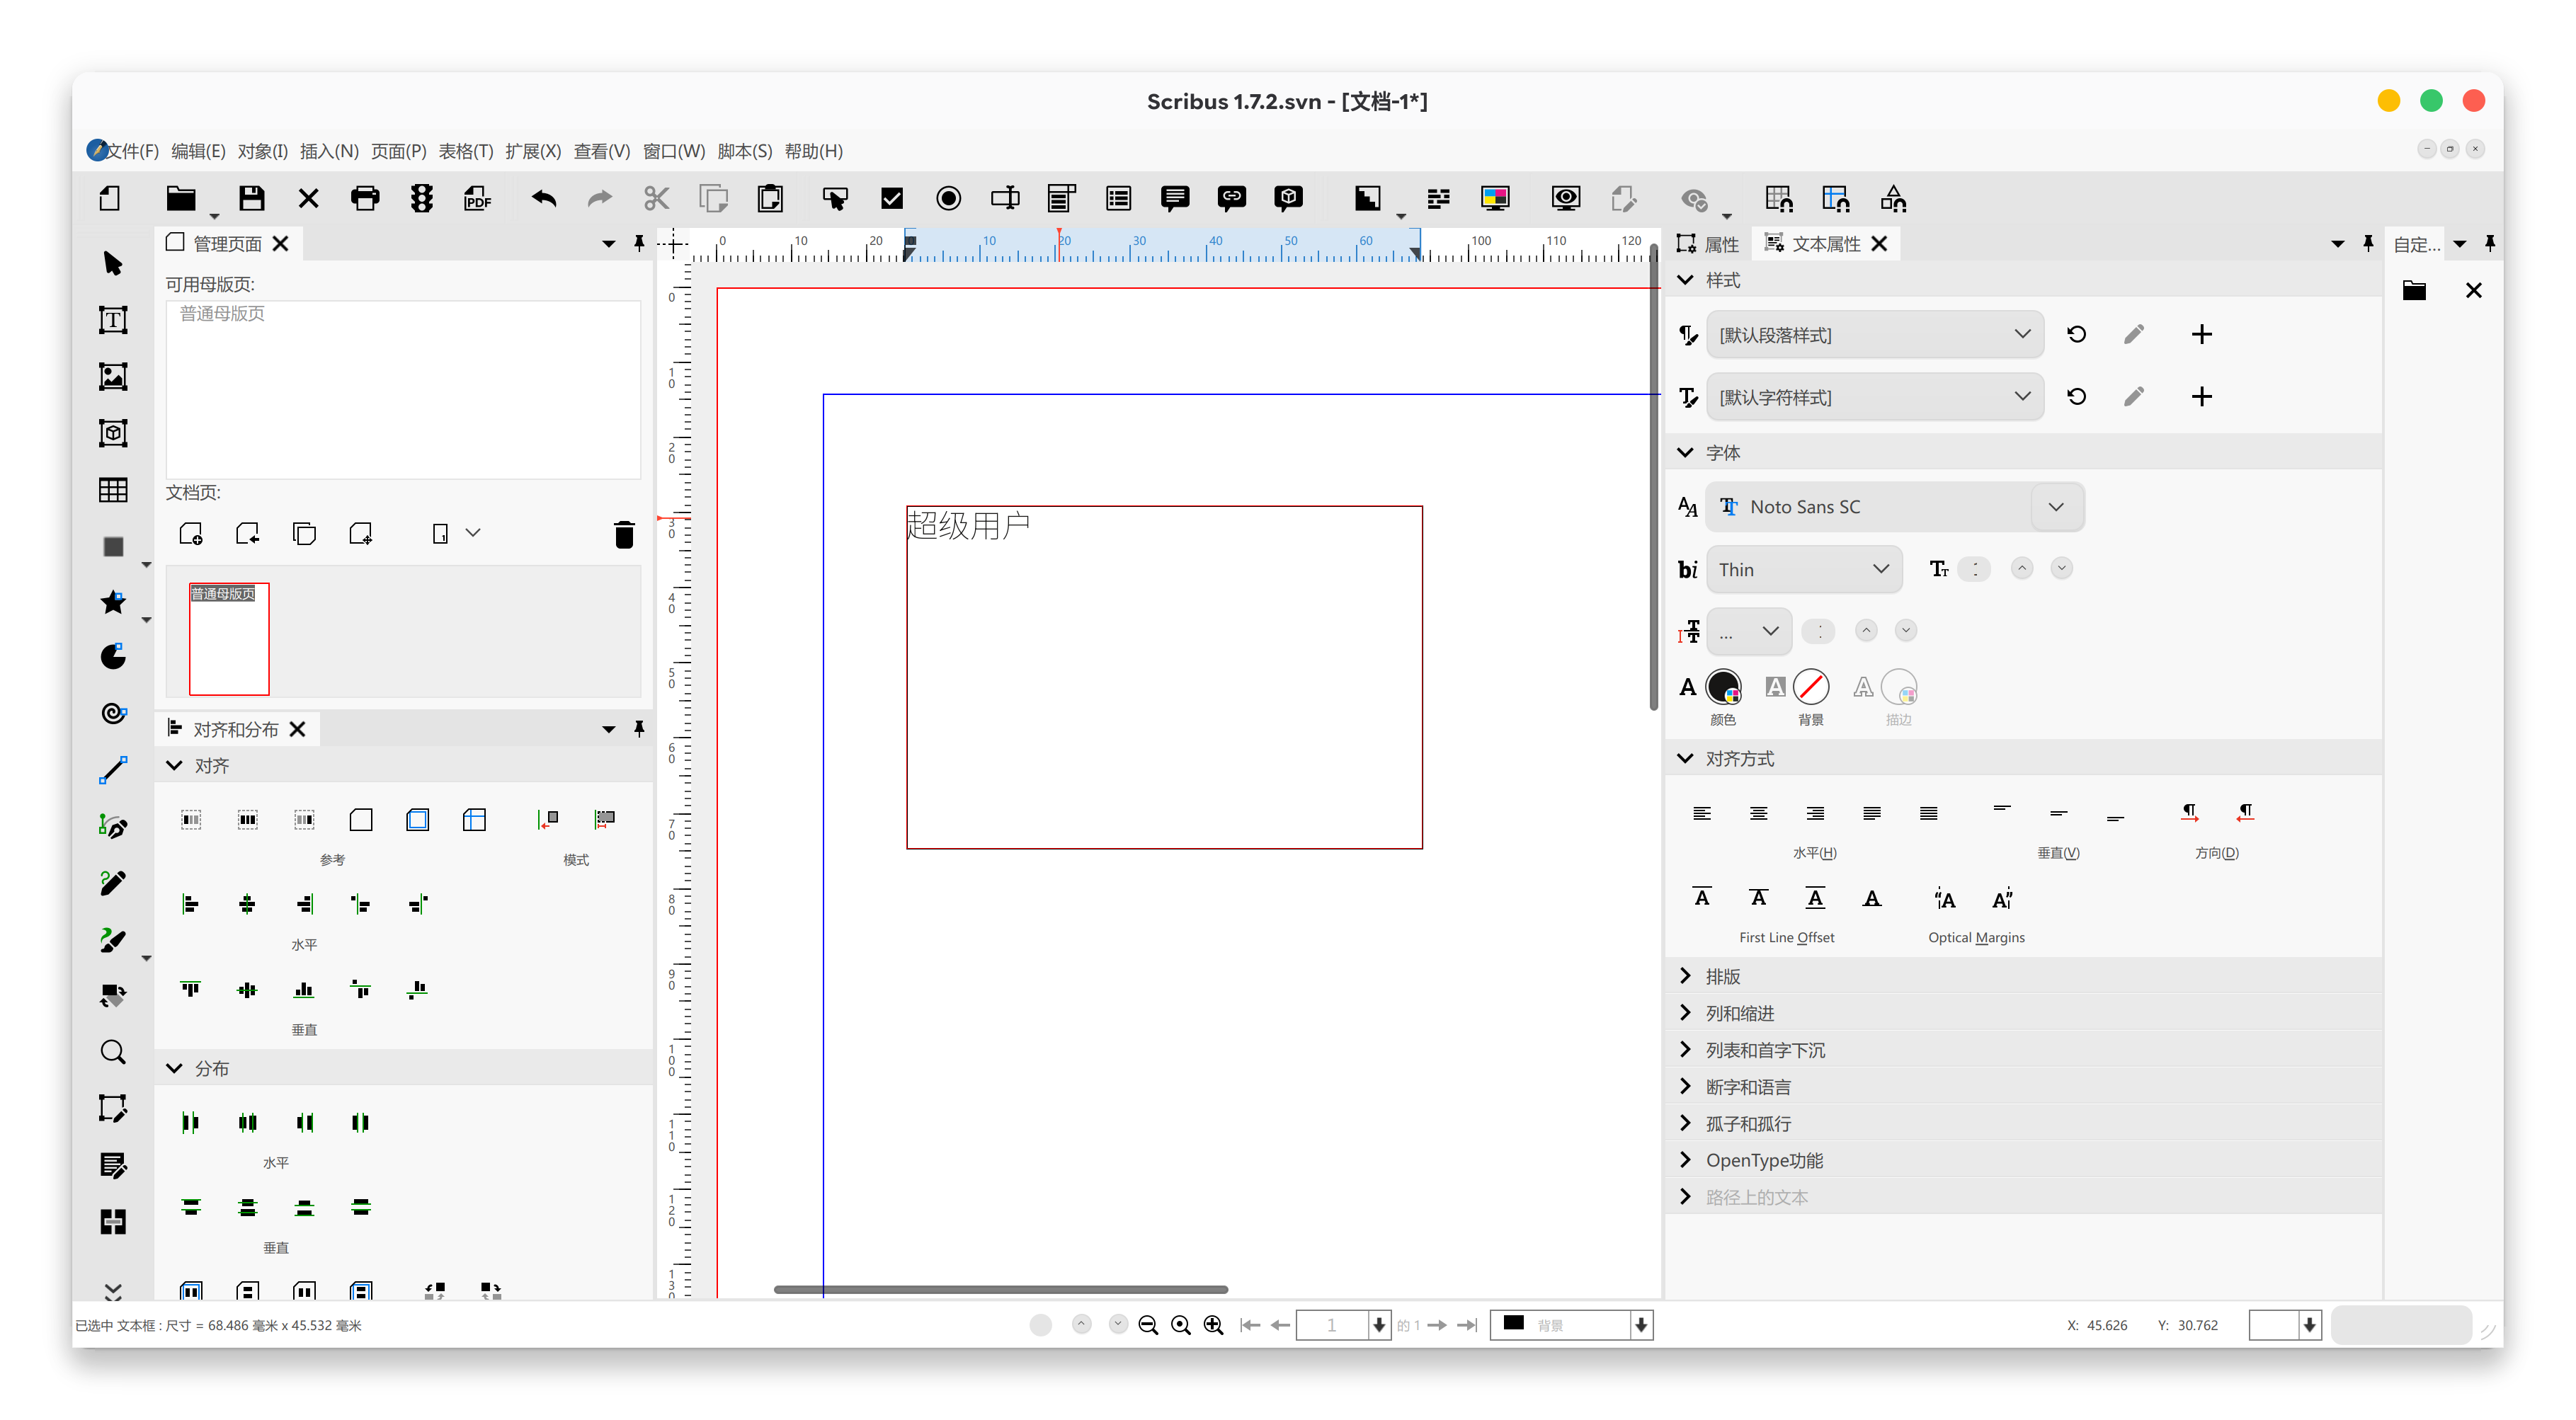Toggle forced justified text alignment
The width and height of the screenshot is (2576, 1420).
click(1928, 813)
